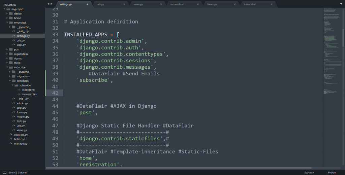Viewport: 345px width, 175px height.
Task: Open forms.py in the sidebar
Action: click(x=23, y=112)
